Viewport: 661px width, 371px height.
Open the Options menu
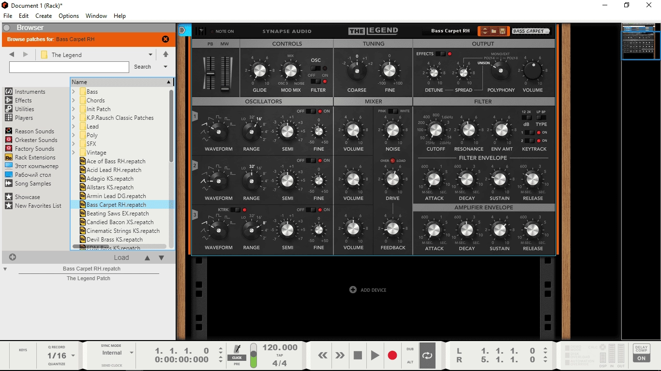[69, 16]
